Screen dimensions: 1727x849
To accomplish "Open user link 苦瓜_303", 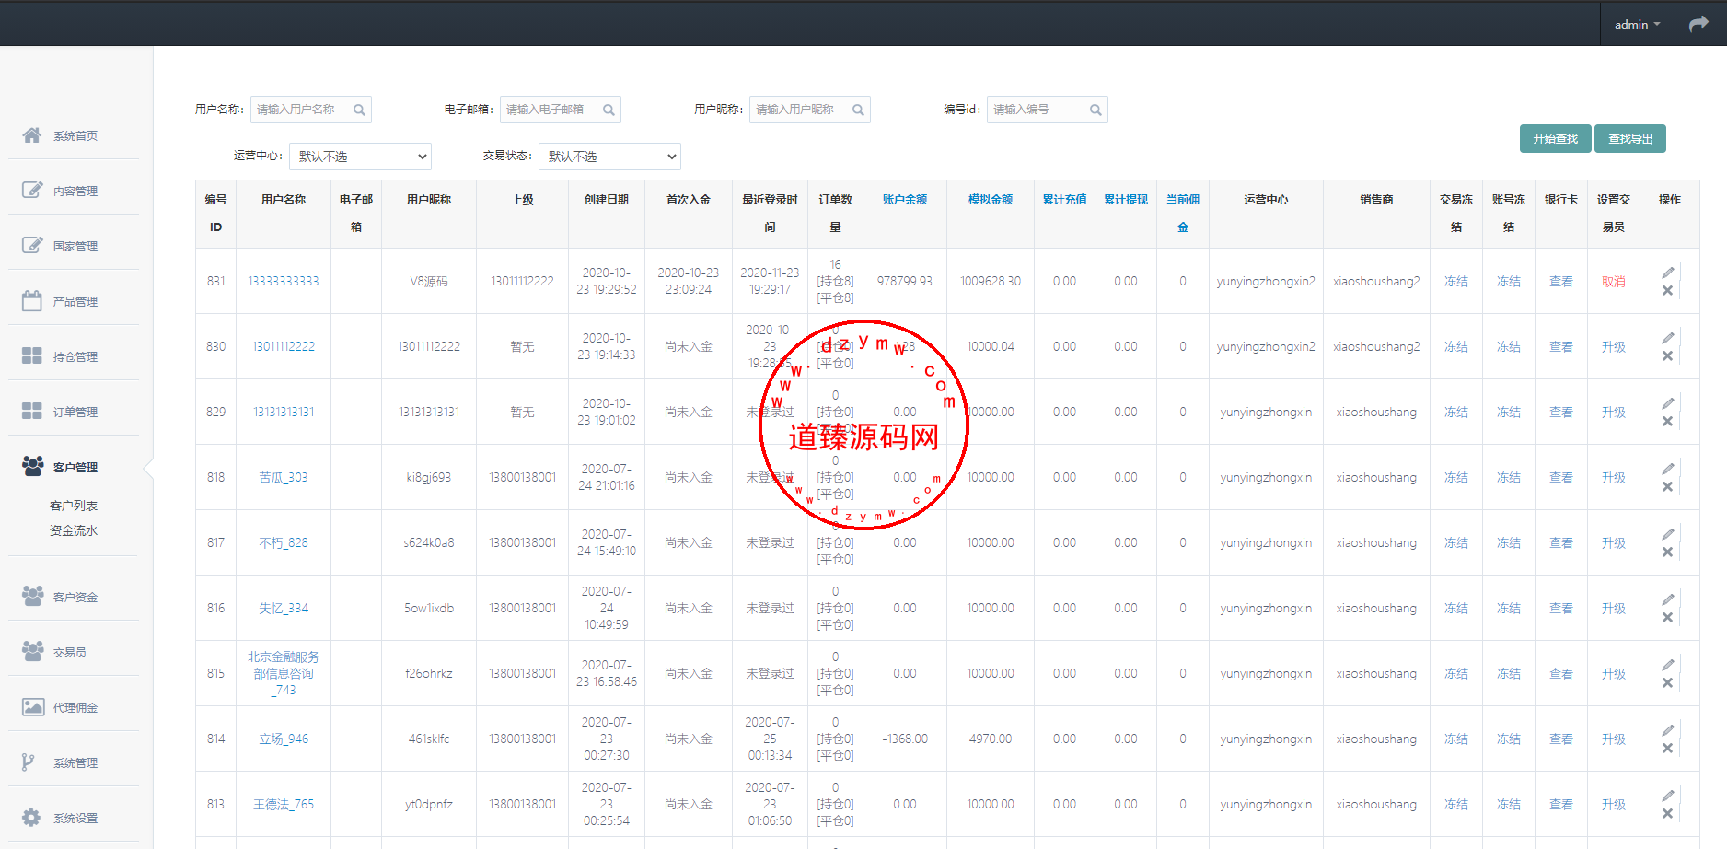I will coord(284,477).
